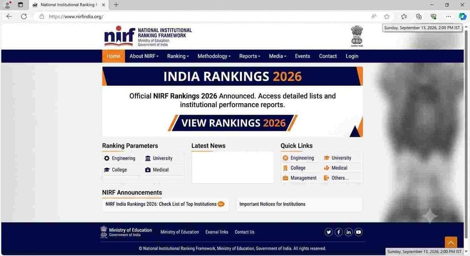
Task: Reload the page with the refresh icon
Action: coord(24,17)
